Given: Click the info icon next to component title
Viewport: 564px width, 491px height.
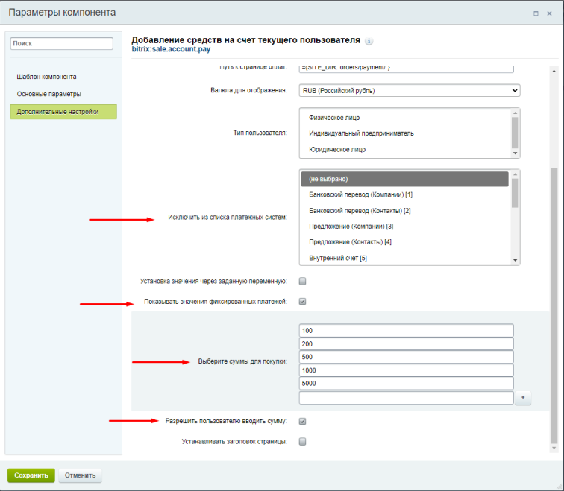Looking at the screenshot, I should (369, 41).
